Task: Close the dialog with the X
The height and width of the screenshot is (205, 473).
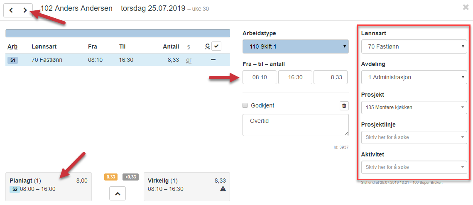Action: pos(466,7)
